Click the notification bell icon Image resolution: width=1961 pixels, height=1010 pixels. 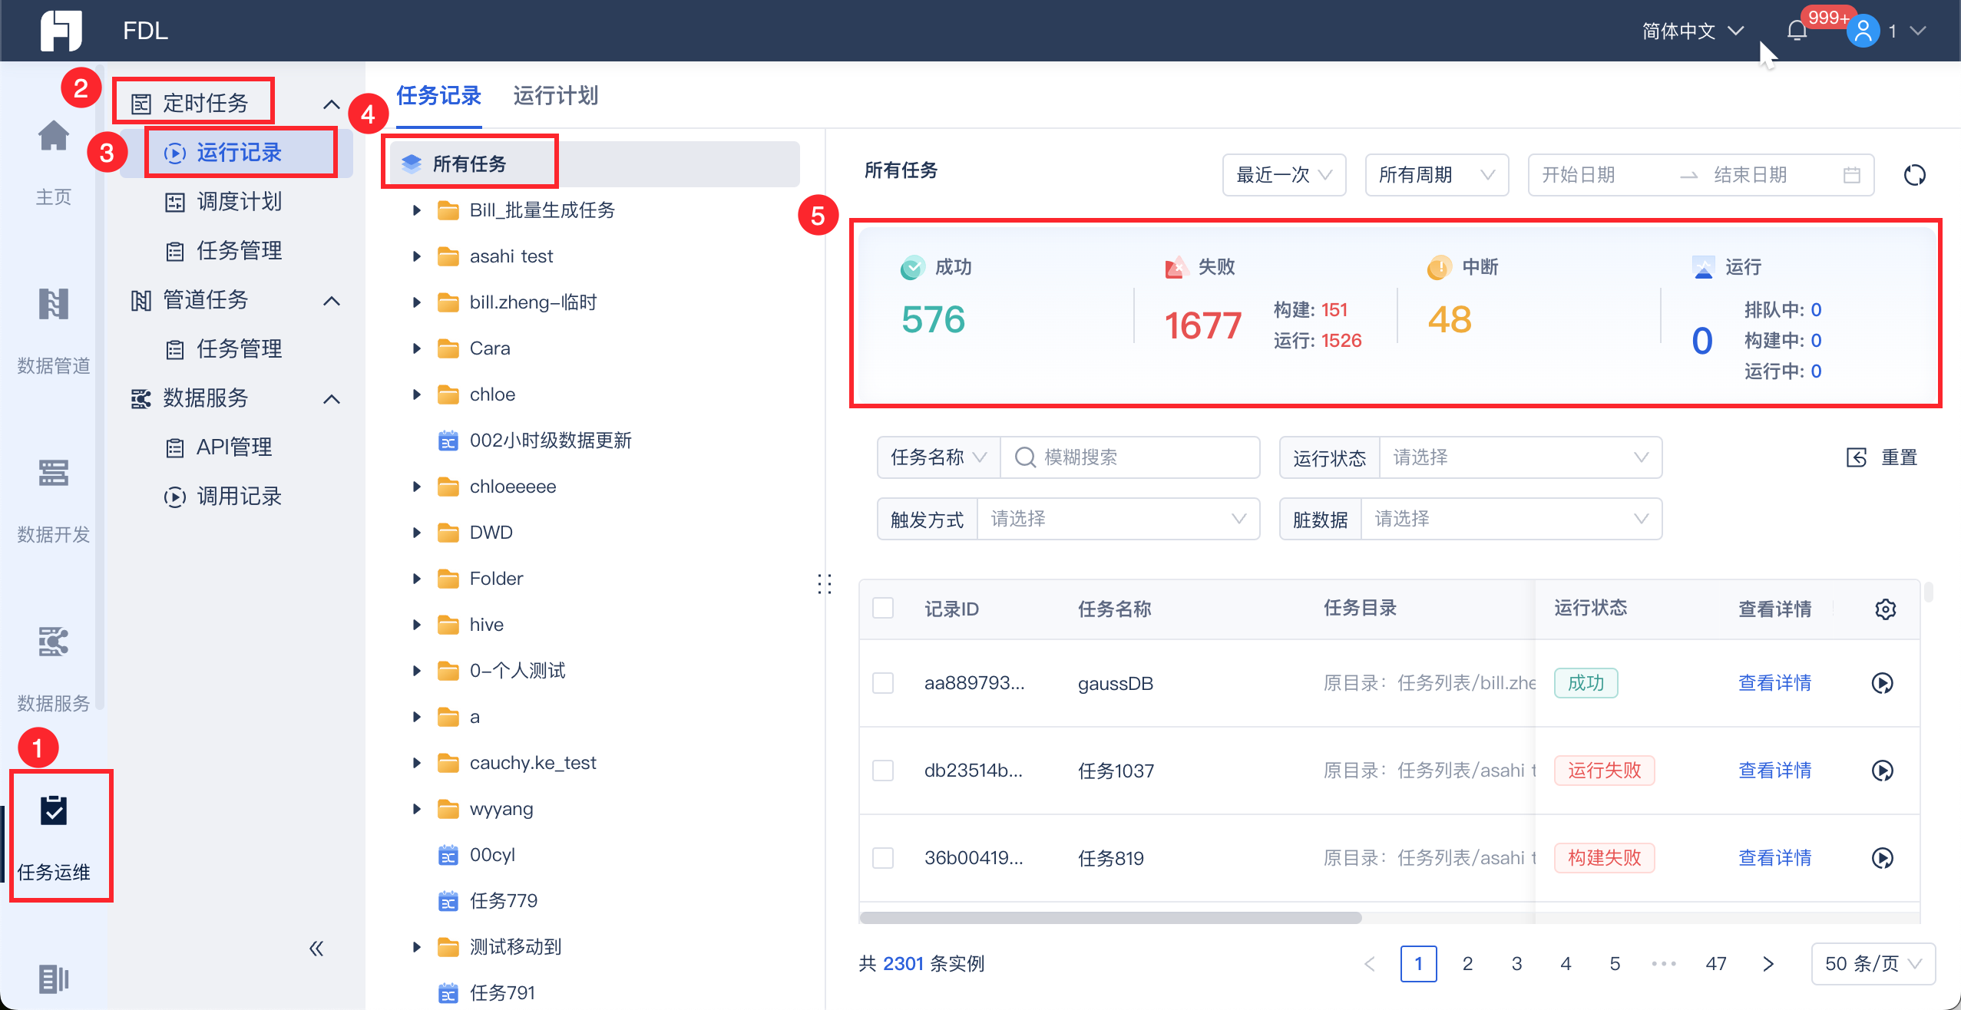click(x=1797, y=31)
